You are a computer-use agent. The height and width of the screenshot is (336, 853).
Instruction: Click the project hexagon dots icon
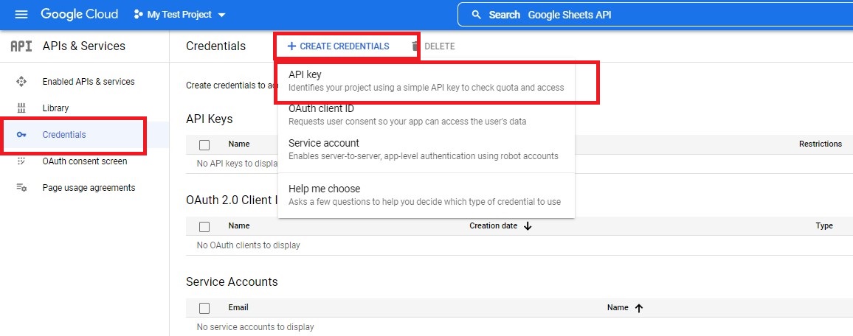pos(138,15)
